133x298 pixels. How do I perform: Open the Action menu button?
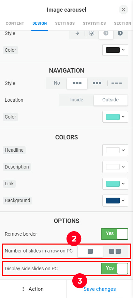33,289
